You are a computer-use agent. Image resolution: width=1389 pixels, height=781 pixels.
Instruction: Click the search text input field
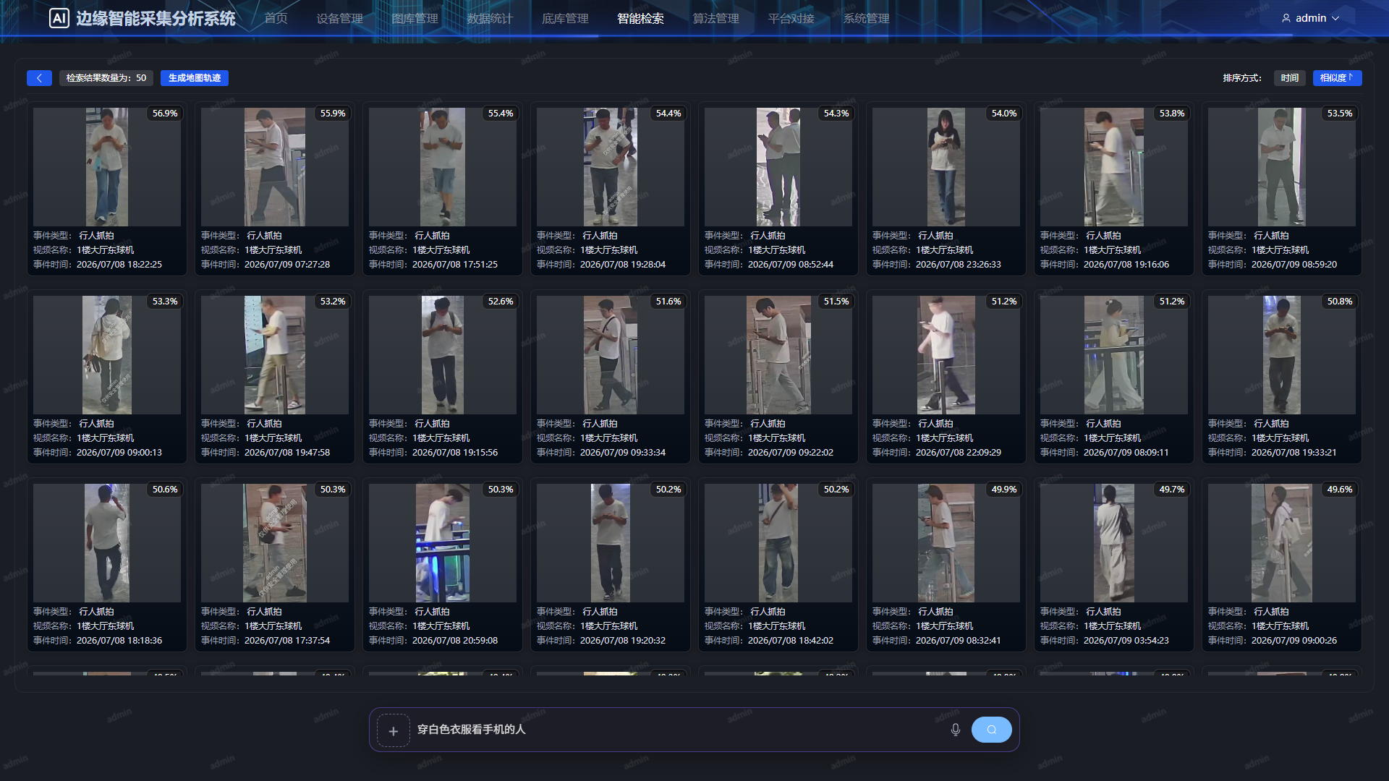(680, 730)
